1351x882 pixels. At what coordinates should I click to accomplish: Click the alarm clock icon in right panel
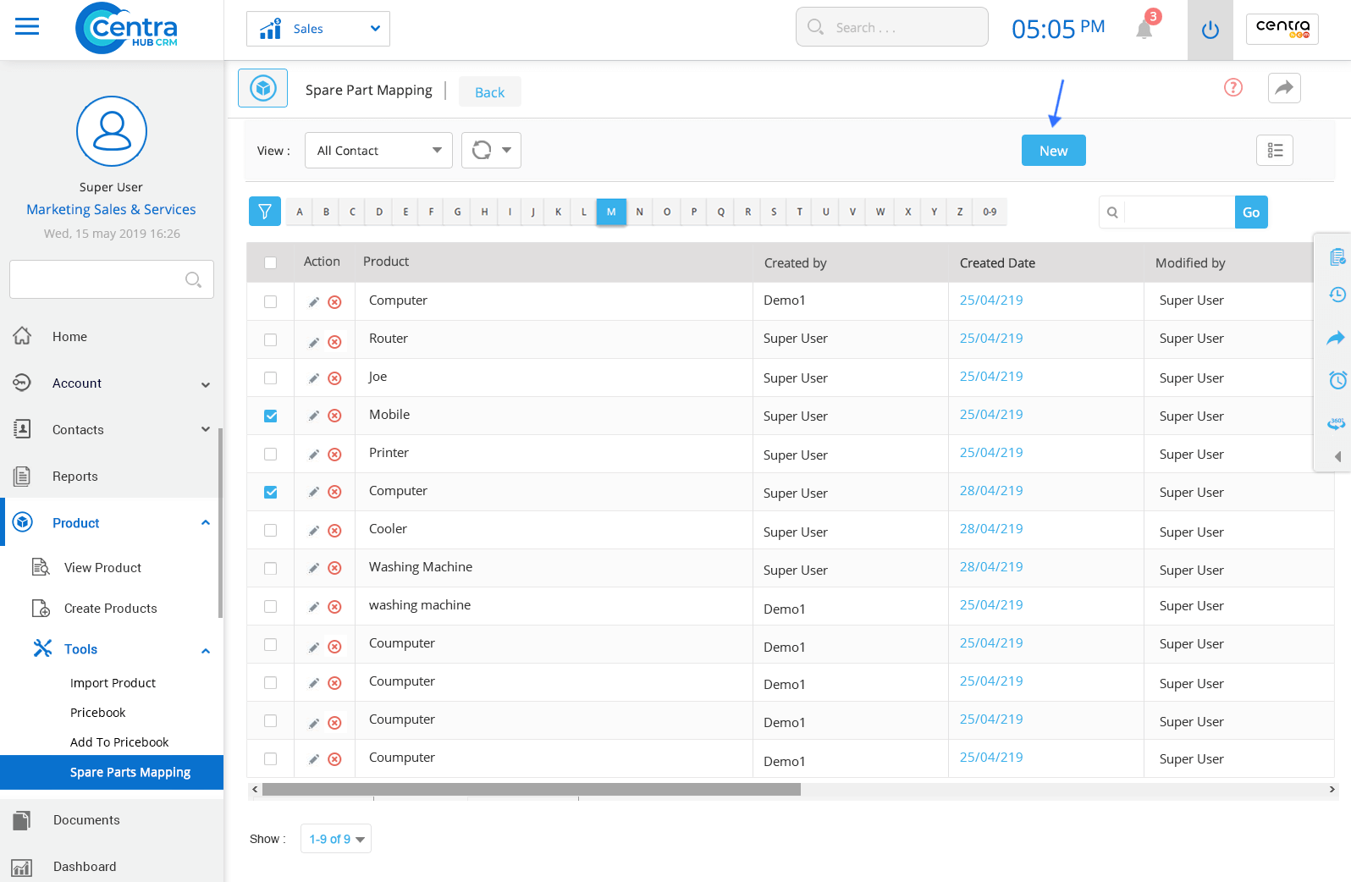coord(1337,380)
